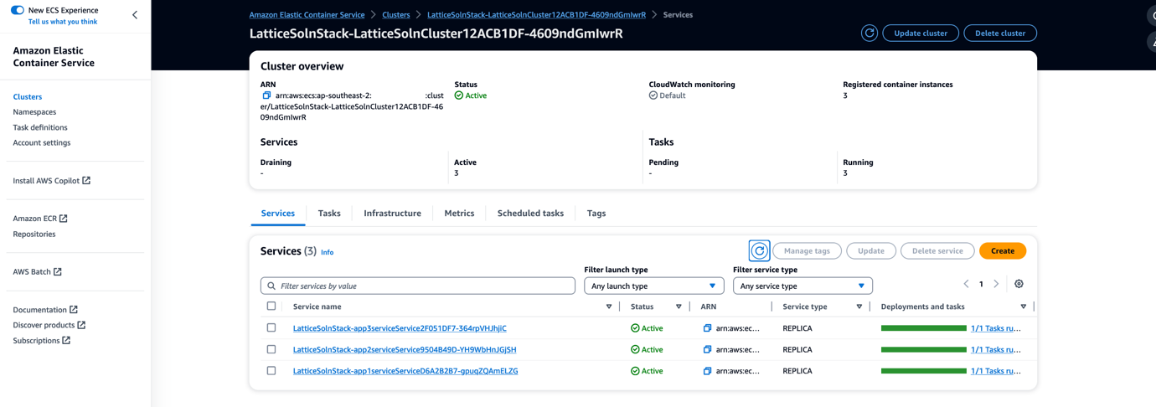This screenshot has width=1156, height=407.
Task: Click the Update cluster button
Action: pyautogui.click(x=921, y=33)
